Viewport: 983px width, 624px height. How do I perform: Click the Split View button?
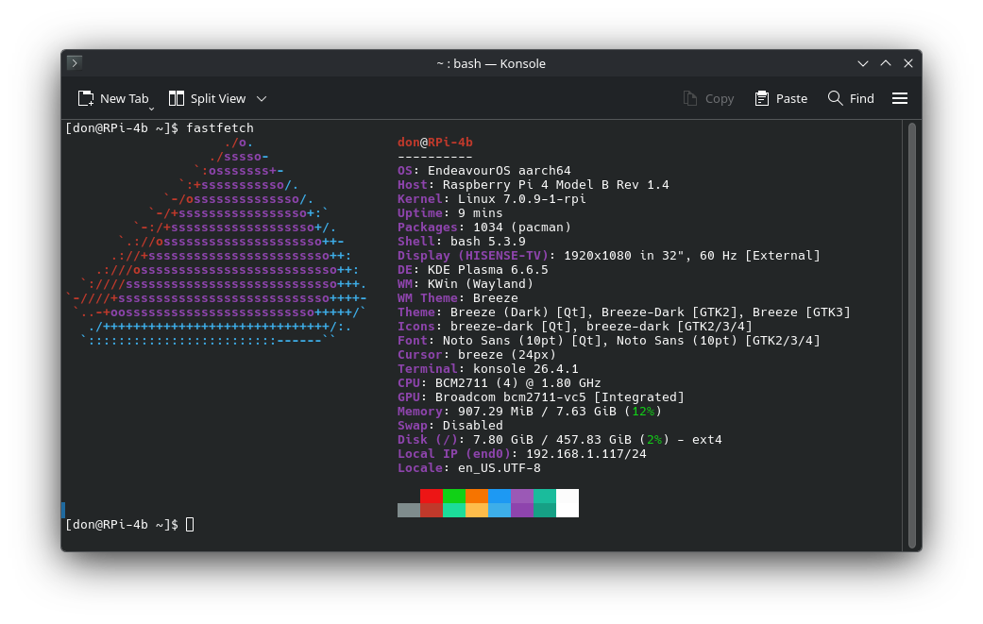click(x=208, y=98)
